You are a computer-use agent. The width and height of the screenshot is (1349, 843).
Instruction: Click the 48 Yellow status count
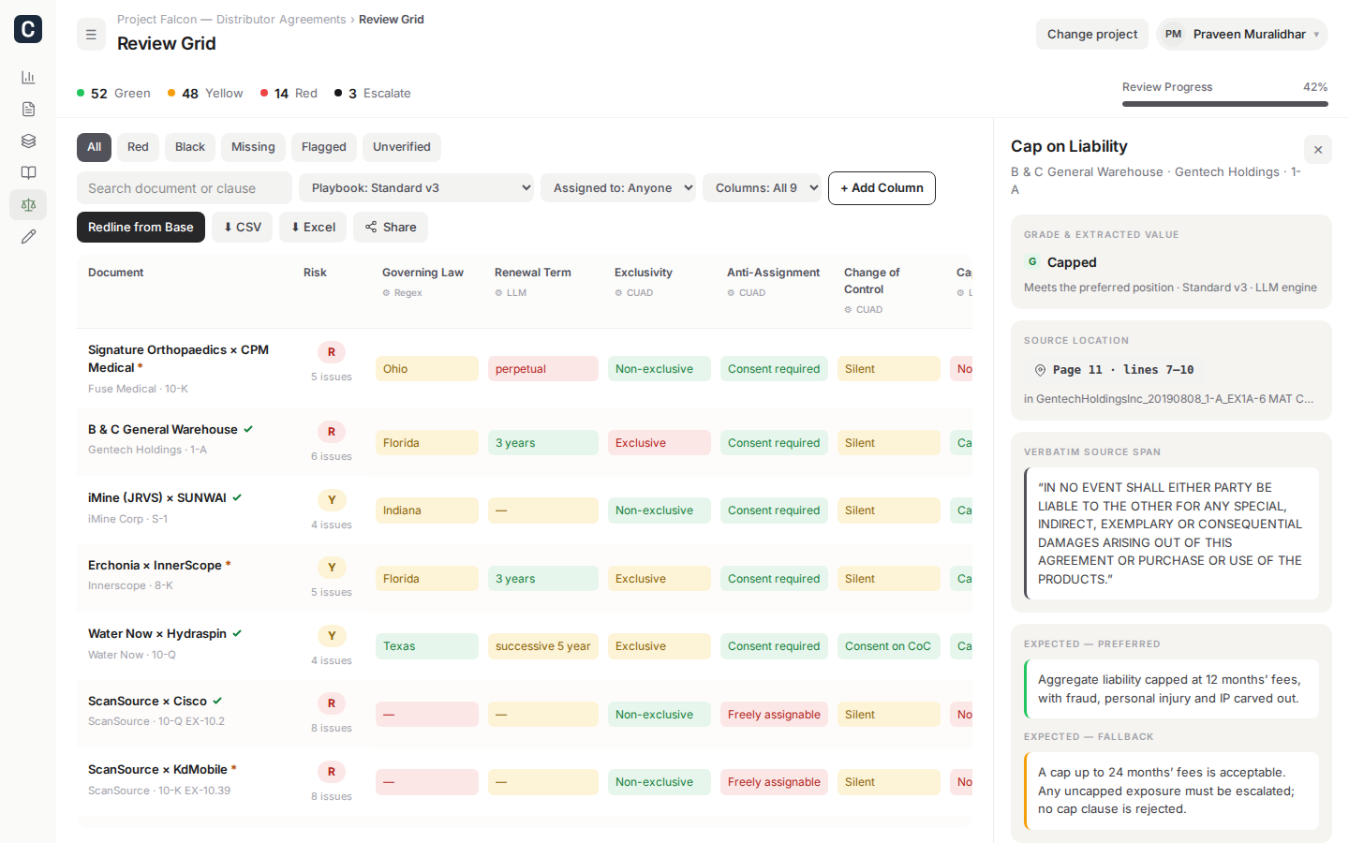(205, 94)
